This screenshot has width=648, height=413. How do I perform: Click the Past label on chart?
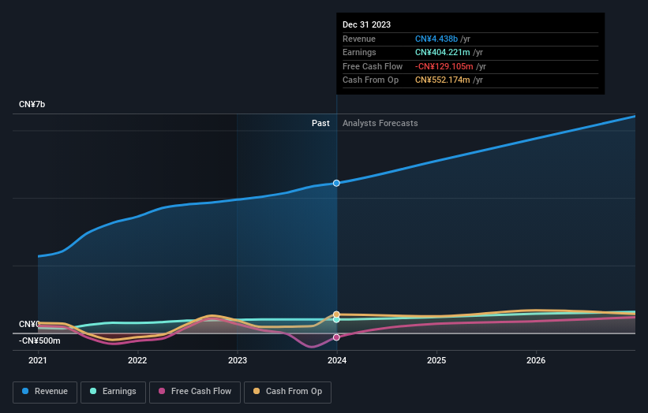[x=320, y=123]
